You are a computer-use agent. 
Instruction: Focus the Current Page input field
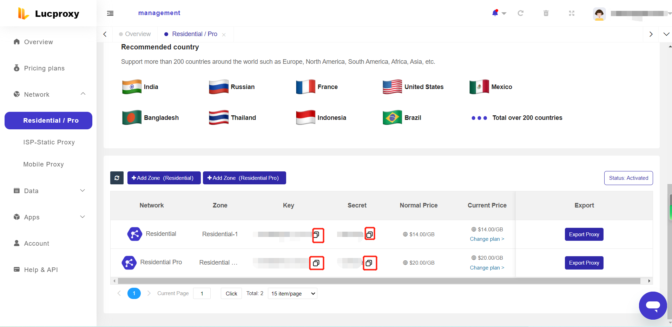point(202,293)
